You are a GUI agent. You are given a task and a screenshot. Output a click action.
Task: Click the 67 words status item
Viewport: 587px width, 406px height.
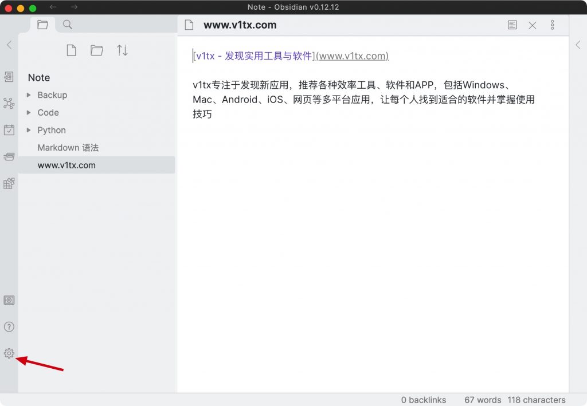coord(483,400)
